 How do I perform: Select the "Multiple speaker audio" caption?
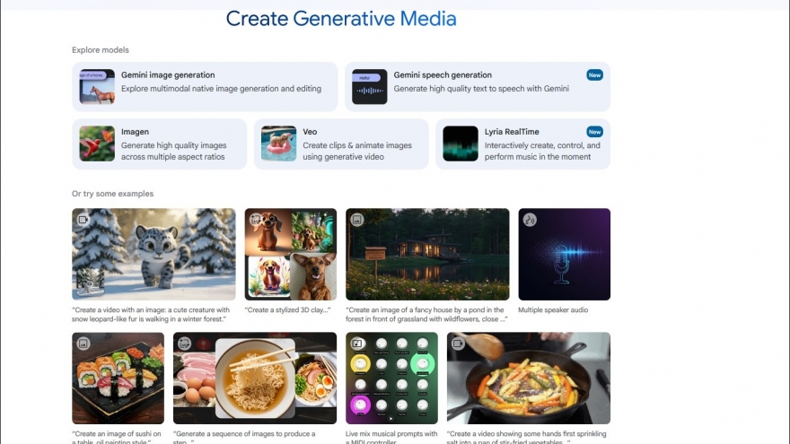coord(555,309)
